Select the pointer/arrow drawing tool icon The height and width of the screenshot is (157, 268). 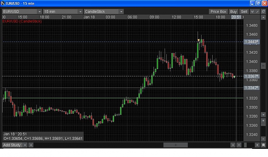[252, 12]
